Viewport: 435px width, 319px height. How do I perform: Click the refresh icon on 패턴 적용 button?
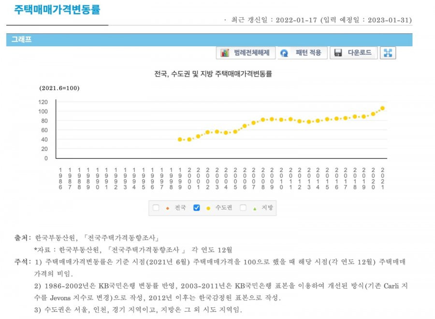284,53
